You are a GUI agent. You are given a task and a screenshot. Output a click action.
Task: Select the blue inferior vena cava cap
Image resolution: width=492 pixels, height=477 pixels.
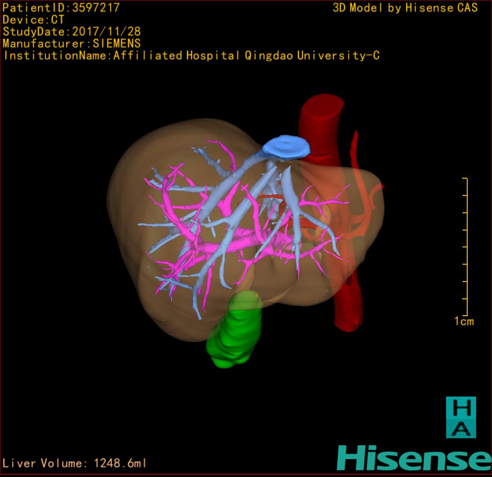(286, 147)
